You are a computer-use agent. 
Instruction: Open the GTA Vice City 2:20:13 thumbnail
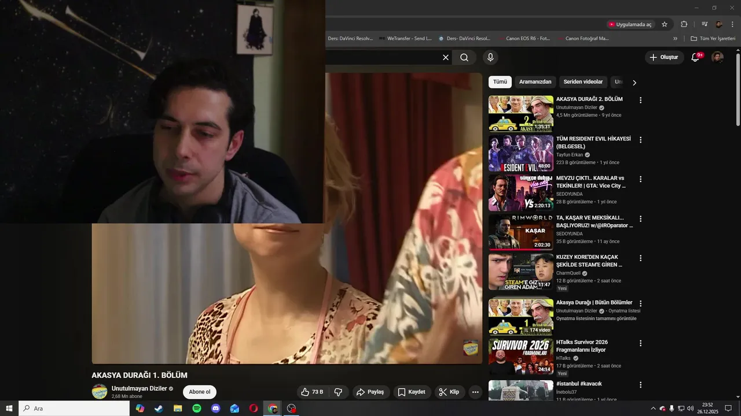(x=521, y=192)
